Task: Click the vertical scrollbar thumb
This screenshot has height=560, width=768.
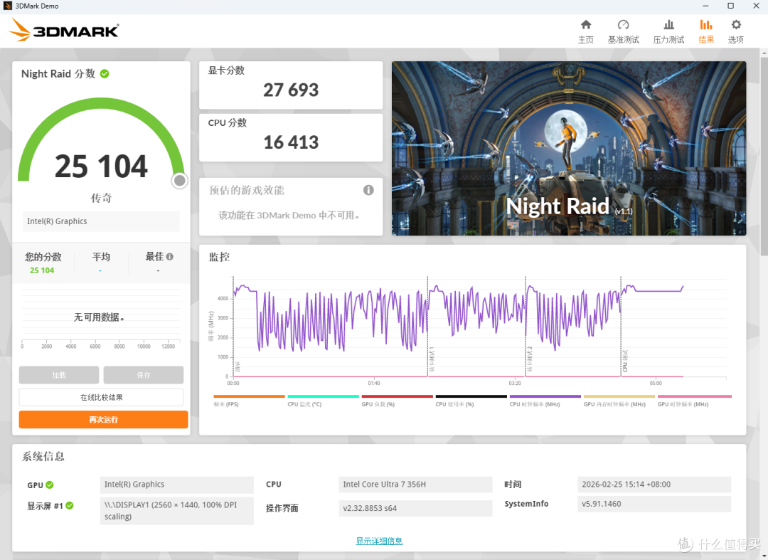Action: (x=764, y=156)
